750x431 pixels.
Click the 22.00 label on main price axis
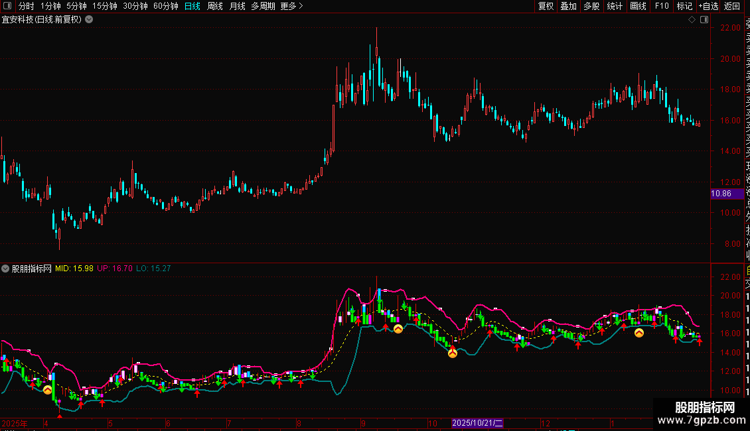point(731,28)
